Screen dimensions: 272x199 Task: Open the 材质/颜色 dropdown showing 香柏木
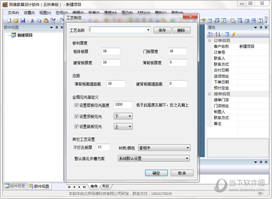[187, 147]
